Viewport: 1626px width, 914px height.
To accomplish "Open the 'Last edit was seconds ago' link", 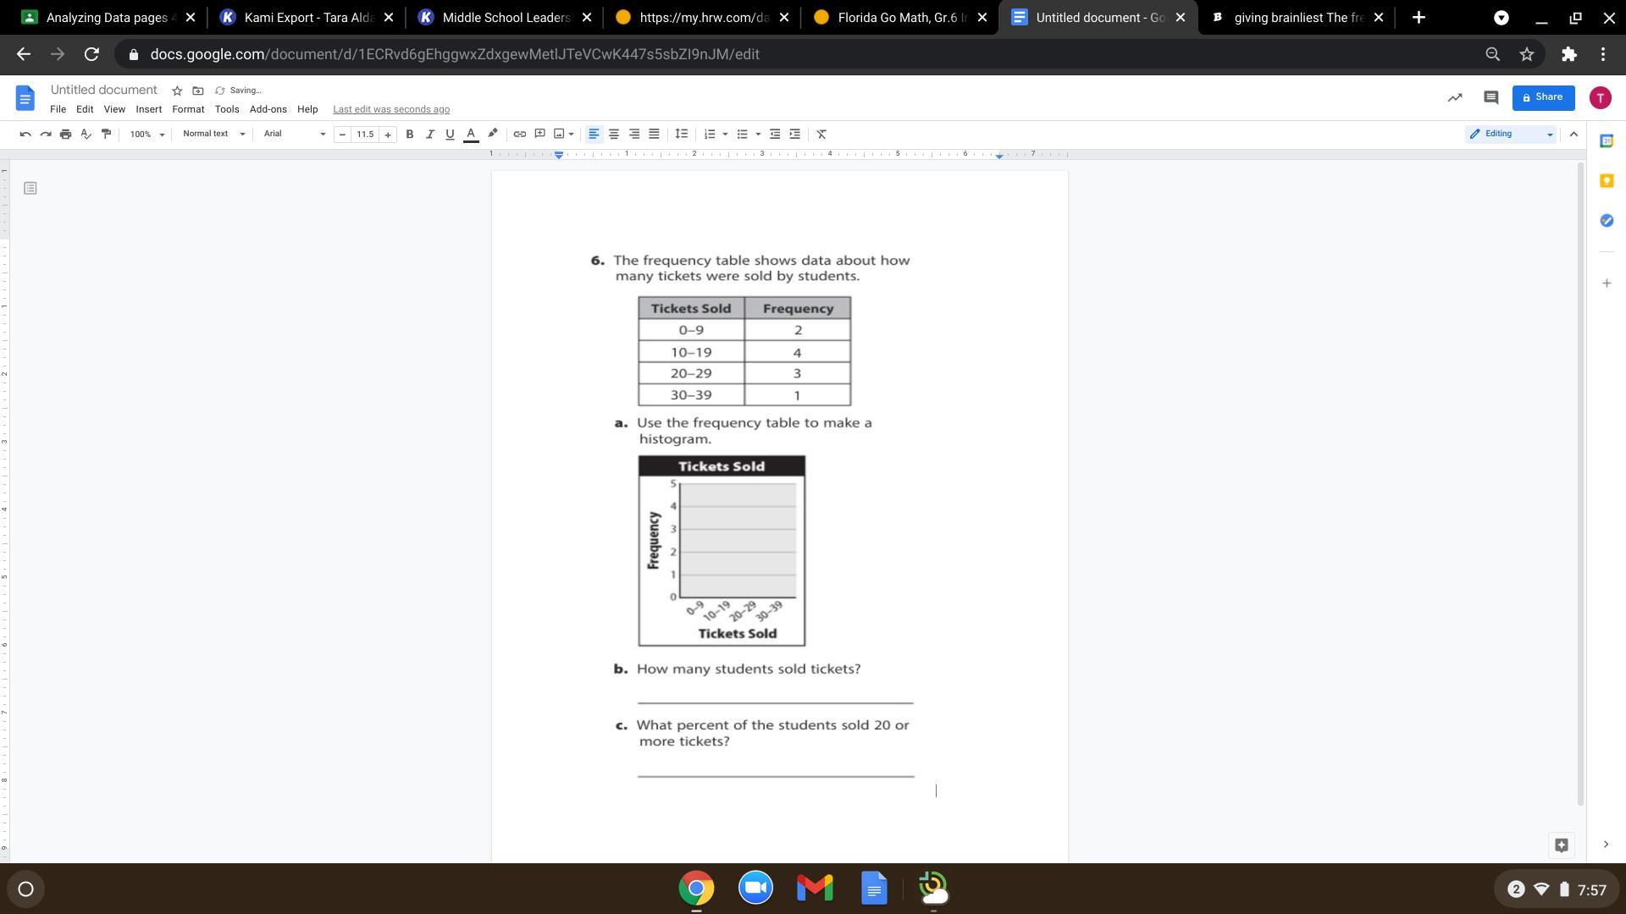I will 390,109.
